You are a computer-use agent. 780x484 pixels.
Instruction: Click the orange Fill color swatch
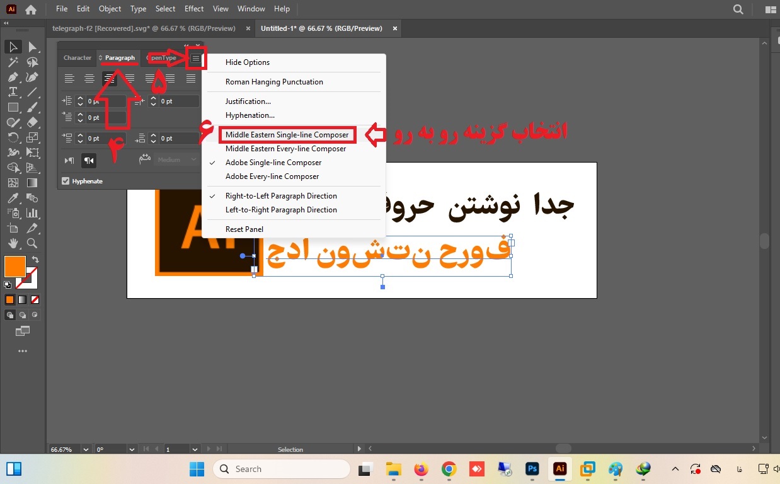coord(14,266)
